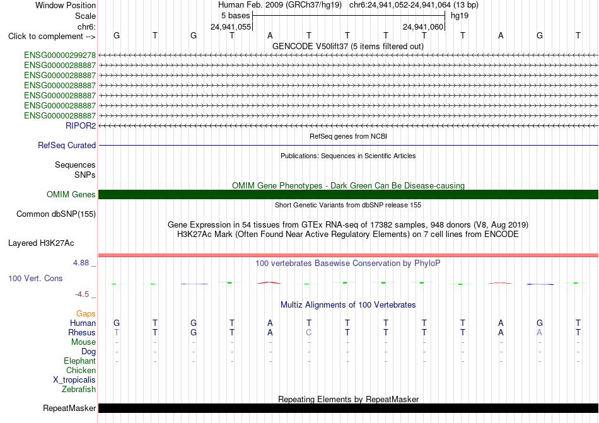The height and width of the screenshot is (423, 599).
Task: Click the Sequences track label
Action: pos(75,165)
